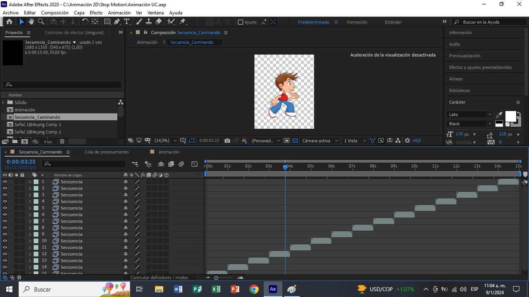Screen dimensions: 529x297
Task: Enable motion blur switch in timeline header
Action: 181,164
